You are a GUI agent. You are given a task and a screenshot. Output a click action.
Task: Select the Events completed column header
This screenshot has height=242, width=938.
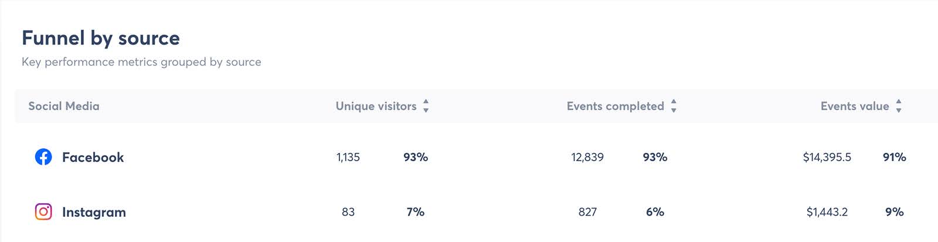[615, 106]
